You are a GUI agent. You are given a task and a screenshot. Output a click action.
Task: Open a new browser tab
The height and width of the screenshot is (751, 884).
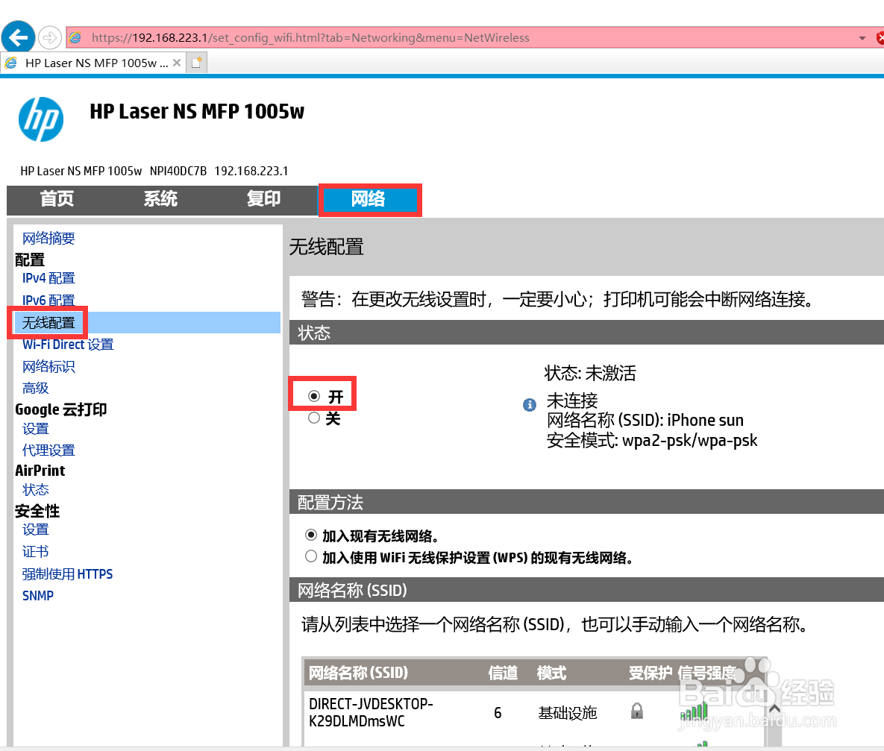197,63
